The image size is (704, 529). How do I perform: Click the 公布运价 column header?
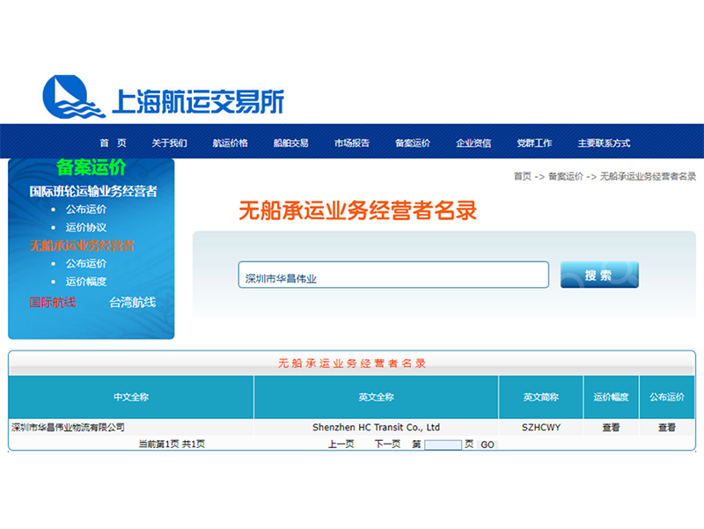[x=667, y=397]
